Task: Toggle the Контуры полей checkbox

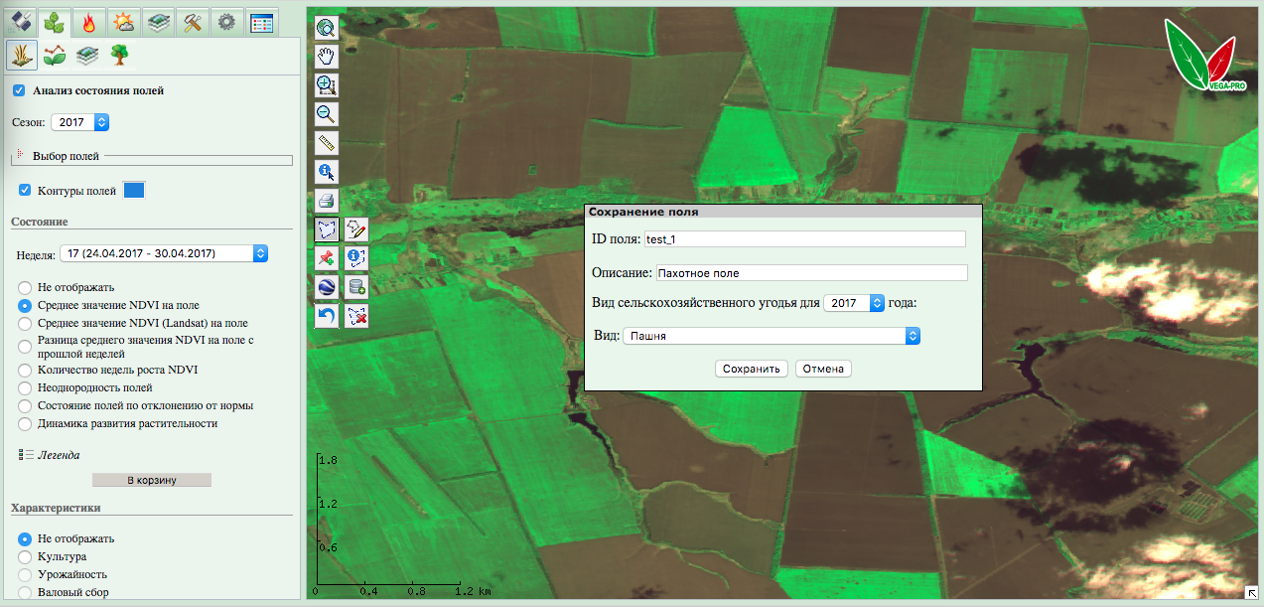Action: pyautogui.click(x=25, y=190)
